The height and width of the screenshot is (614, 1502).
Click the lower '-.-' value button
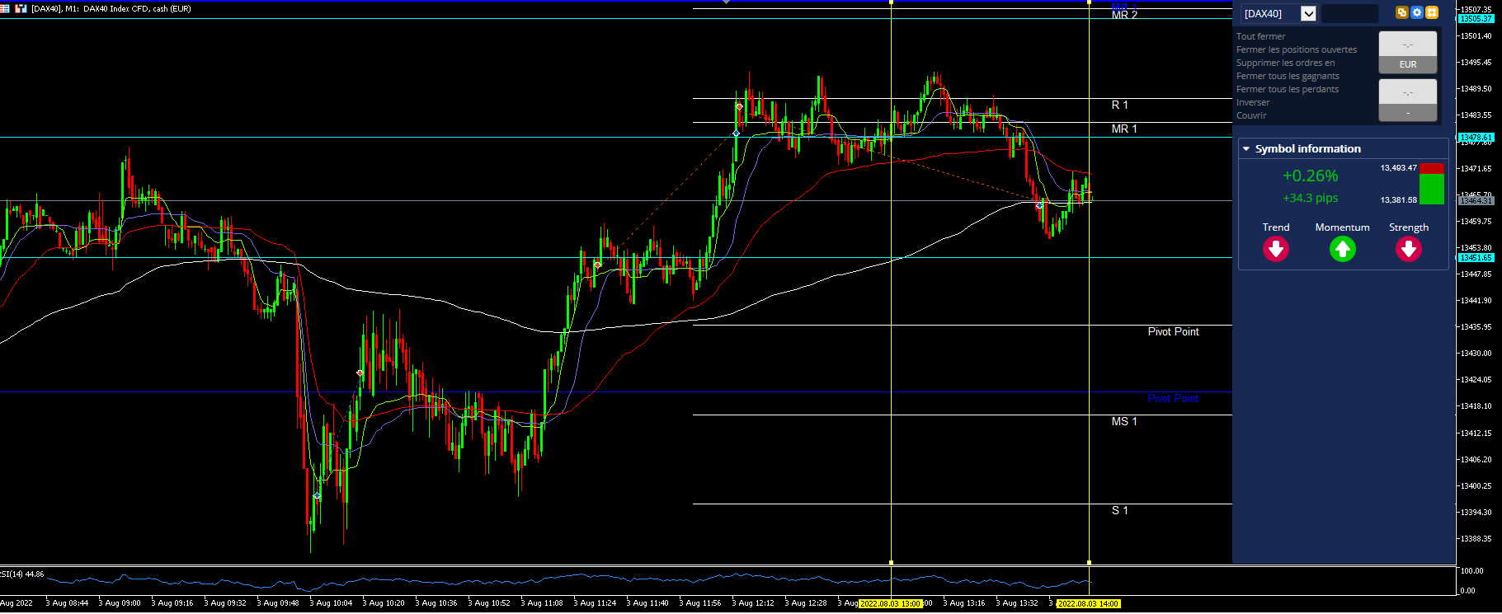click(1408, 92)
